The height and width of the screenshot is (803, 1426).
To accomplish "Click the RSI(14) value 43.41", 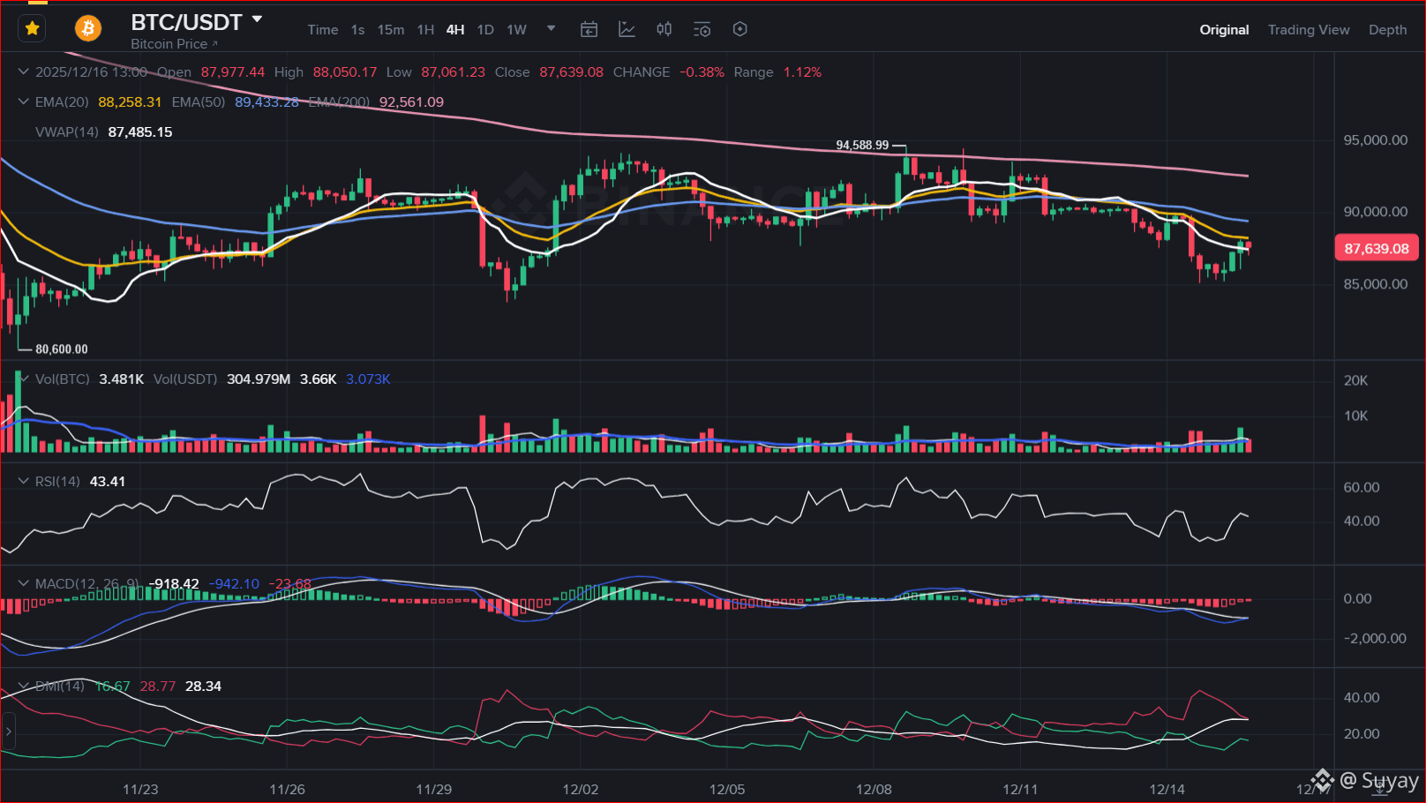I will pos(108,482).
